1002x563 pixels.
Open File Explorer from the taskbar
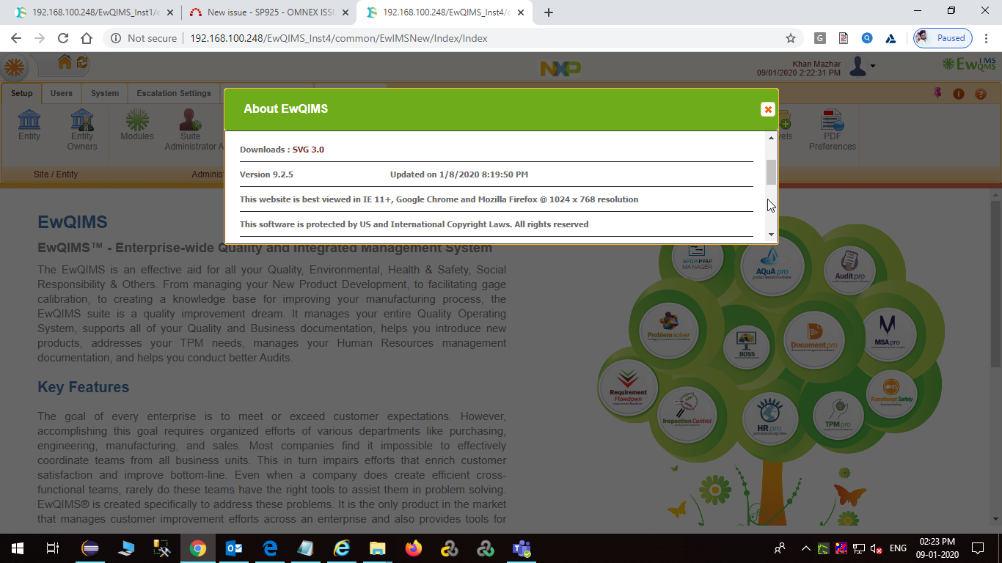point(377,548)
